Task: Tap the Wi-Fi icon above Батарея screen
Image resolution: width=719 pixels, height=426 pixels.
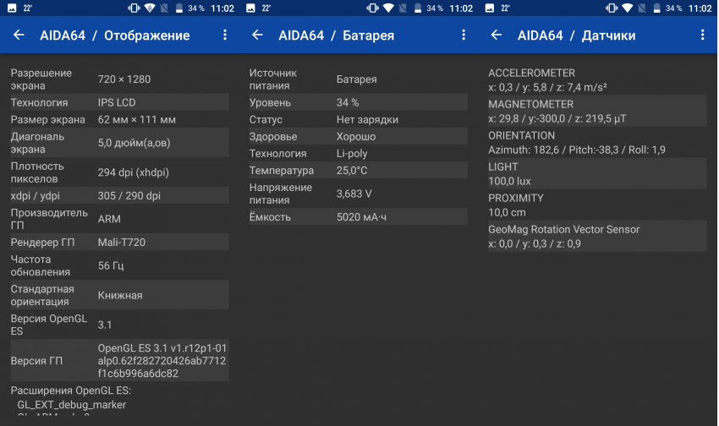Action: click(388, 8)
